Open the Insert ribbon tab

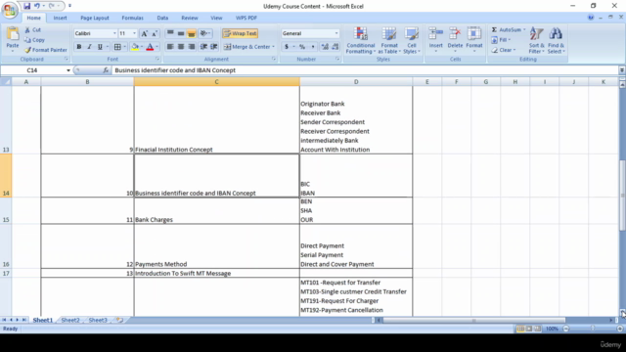coord(61,18)
